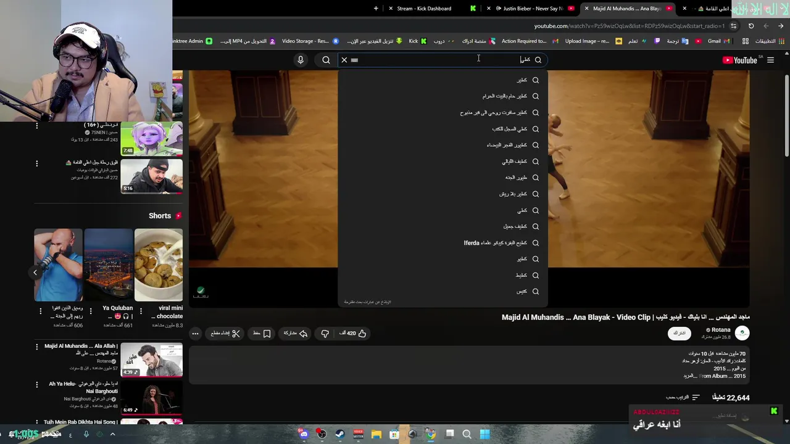The height and width of the screenshot is (444, 790).
Task: Create a clip with the scissors icon
Action: click(225, 333)
